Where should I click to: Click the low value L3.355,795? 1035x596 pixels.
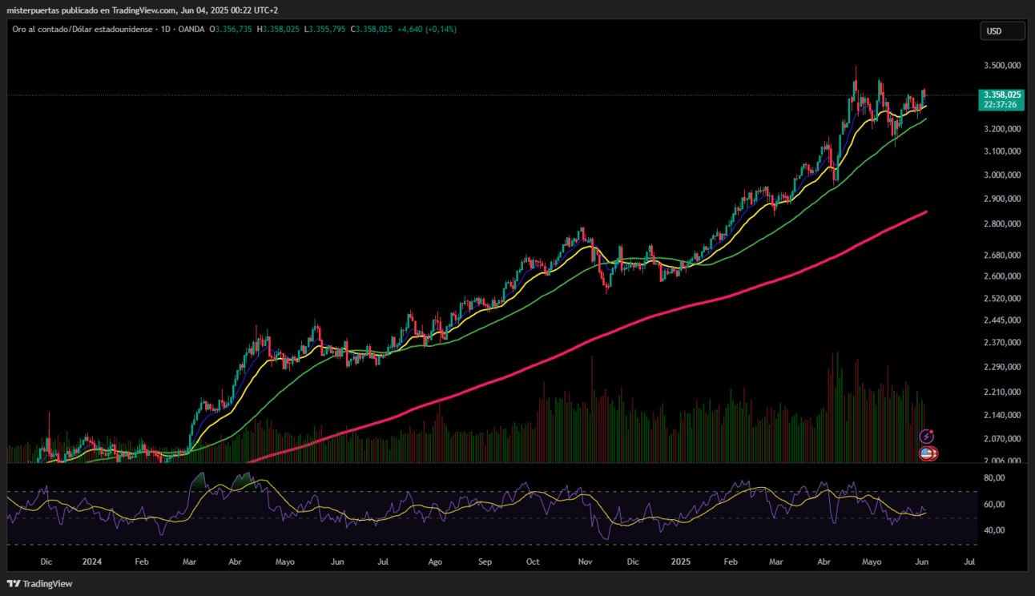[x=324, y=29]
